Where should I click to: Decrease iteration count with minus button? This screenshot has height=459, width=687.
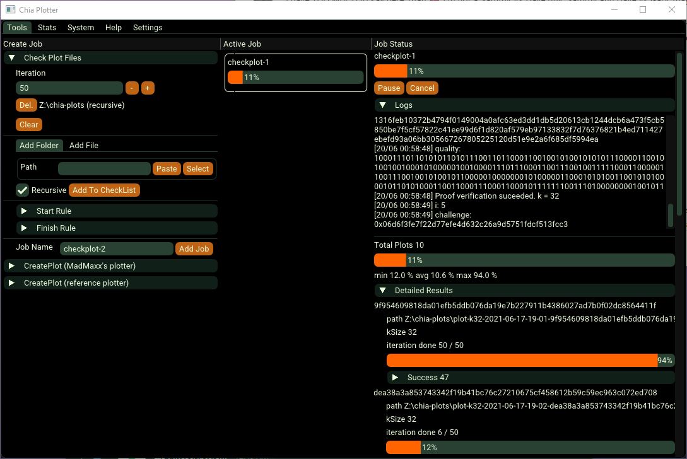tap(132, 88)
